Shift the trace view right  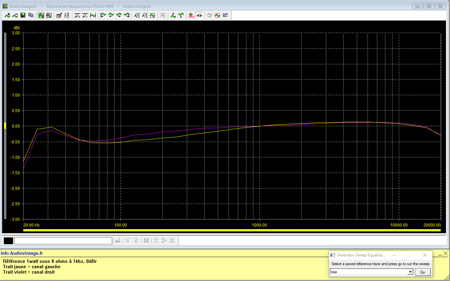(118, 15)
